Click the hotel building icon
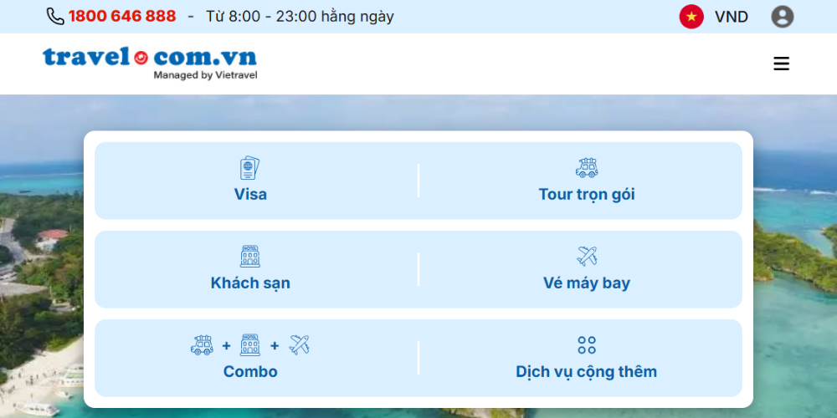The height and width of the screenshot is (418, 837). coord(250,256)
